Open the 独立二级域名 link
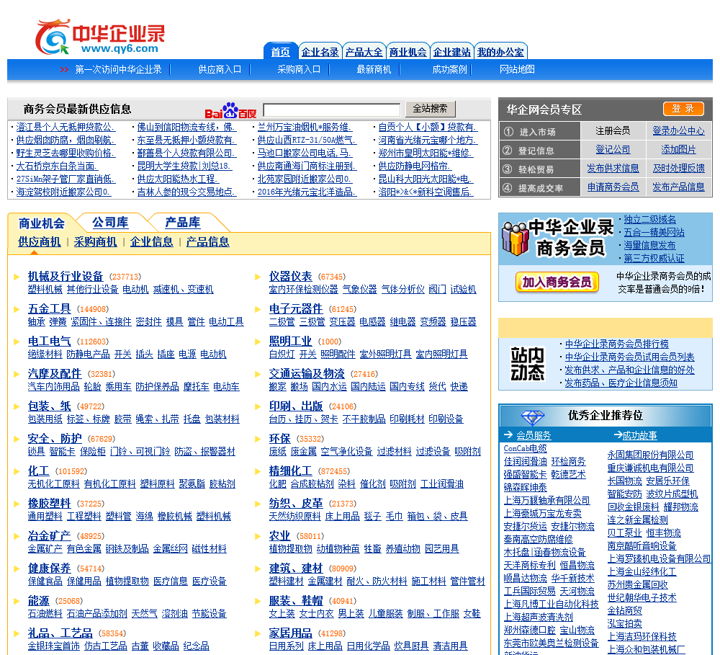This screenshot has height=655, width=720. tap(649, 220)
